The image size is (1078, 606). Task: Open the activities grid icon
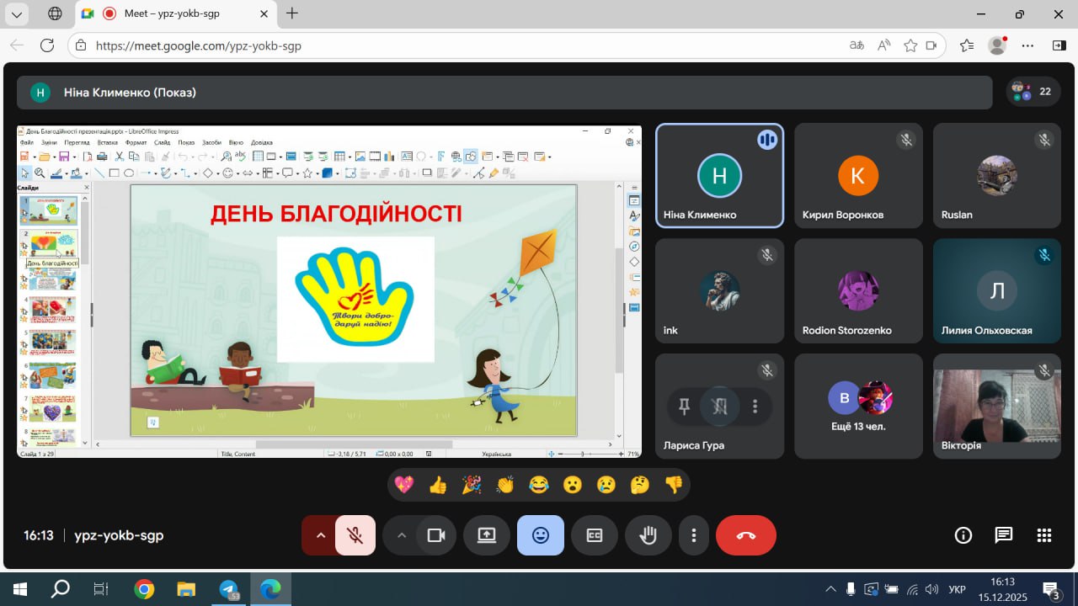point(1044,535)
